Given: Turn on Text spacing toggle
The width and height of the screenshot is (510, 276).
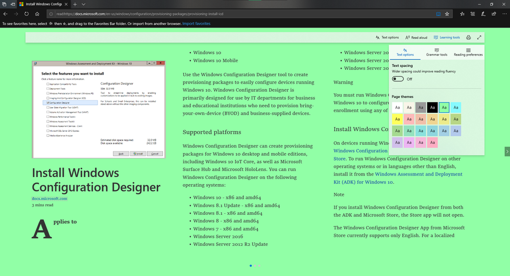Looking at the screenshot, I should coord(398,79).
